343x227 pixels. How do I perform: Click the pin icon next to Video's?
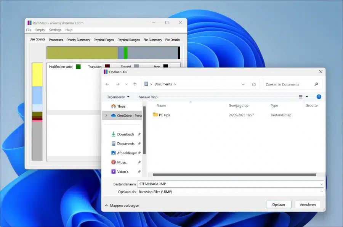tap(139, 172)
